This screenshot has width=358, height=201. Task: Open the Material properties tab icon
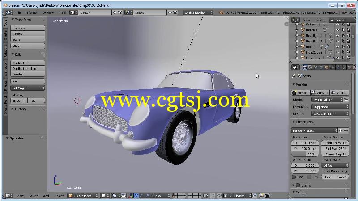click(349, 67)
